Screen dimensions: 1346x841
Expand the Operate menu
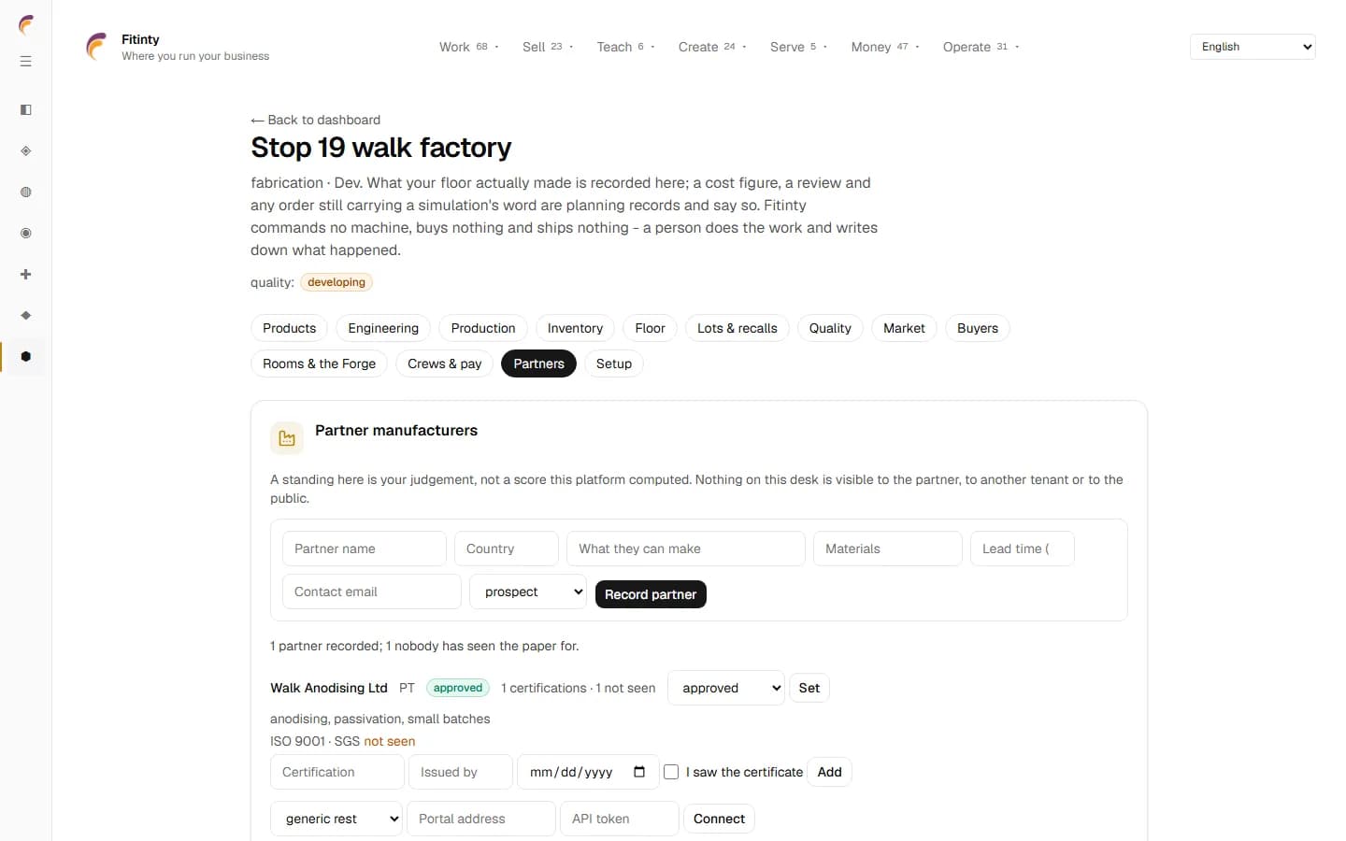981,47
